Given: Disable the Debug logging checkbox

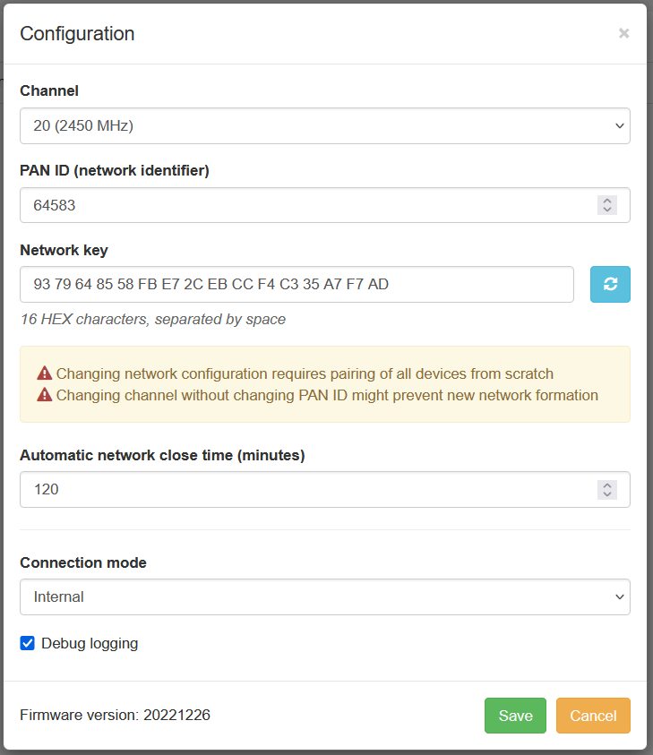Looking at the screenshot, I should pyautogui.click(x=28, y=643).
